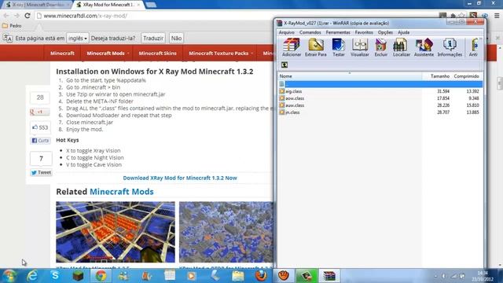503x283 pixels.
Task: Open the Arquivo menu in WinRAR
Action: [x=286, y=32]
